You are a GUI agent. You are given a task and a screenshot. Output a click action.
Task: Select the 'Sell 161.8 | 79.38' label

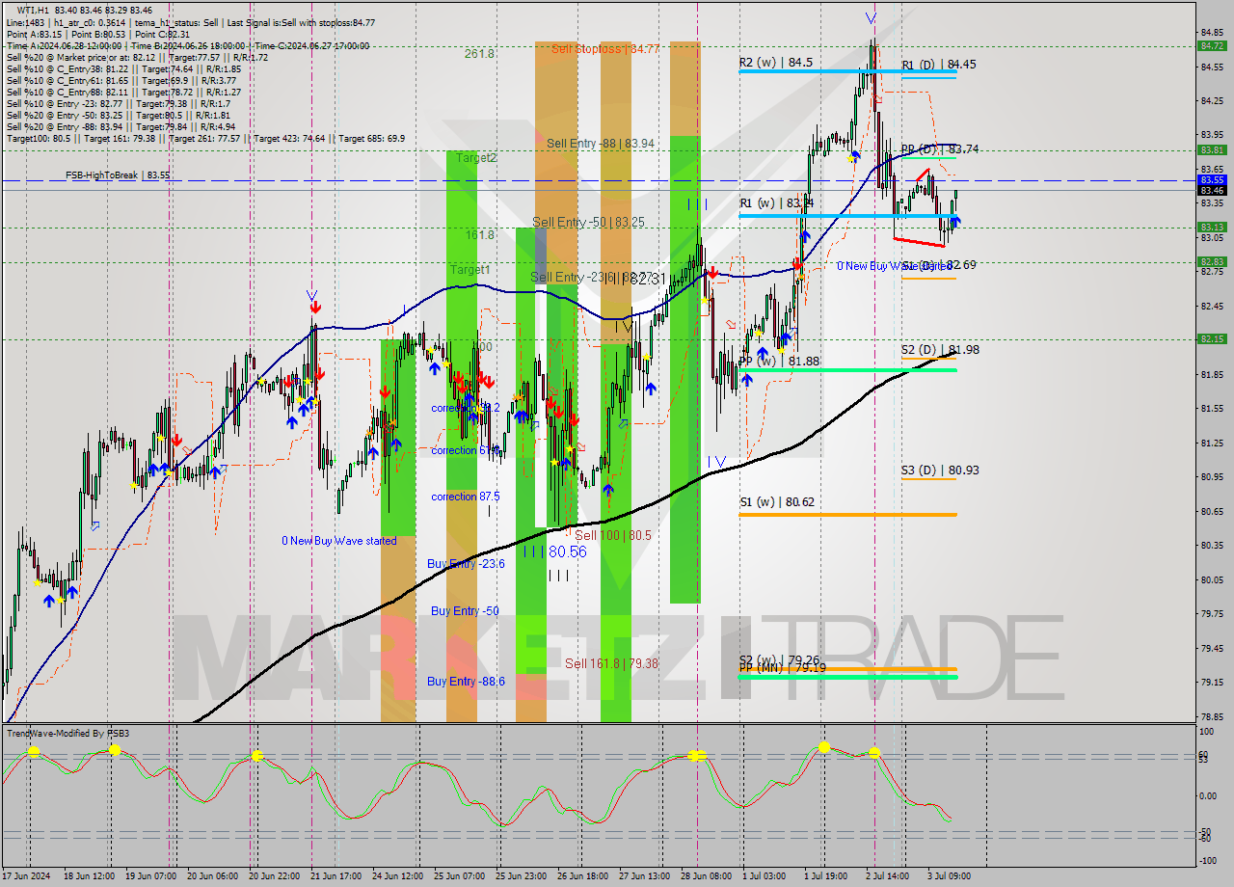pyautogui.click(x=611, y=663)
